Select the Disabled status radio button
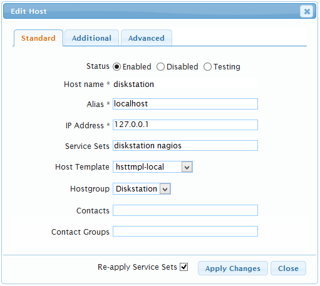This screenshot has width=320, height=286. click(160, 67)
